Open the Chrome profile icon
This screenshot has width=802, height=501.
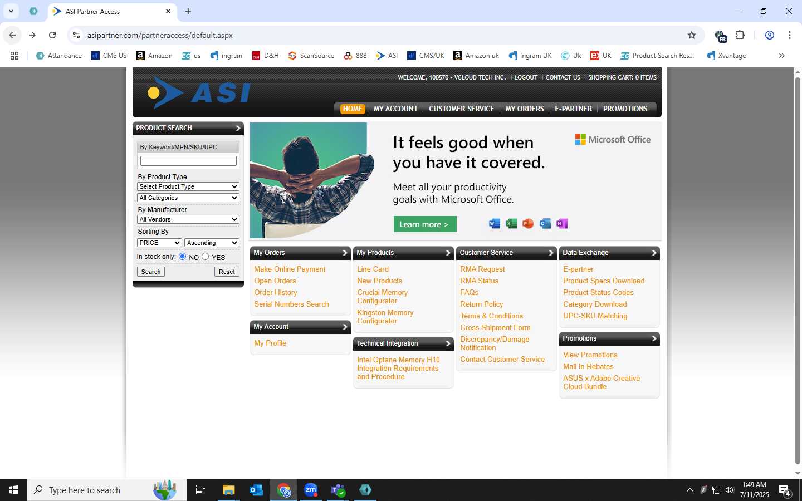770,35
